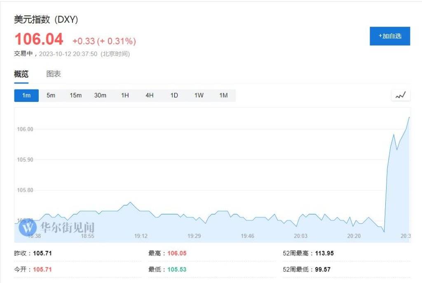422x283 pixels.
Task: Select the 1H timeframe
Action: click(125, 95)
